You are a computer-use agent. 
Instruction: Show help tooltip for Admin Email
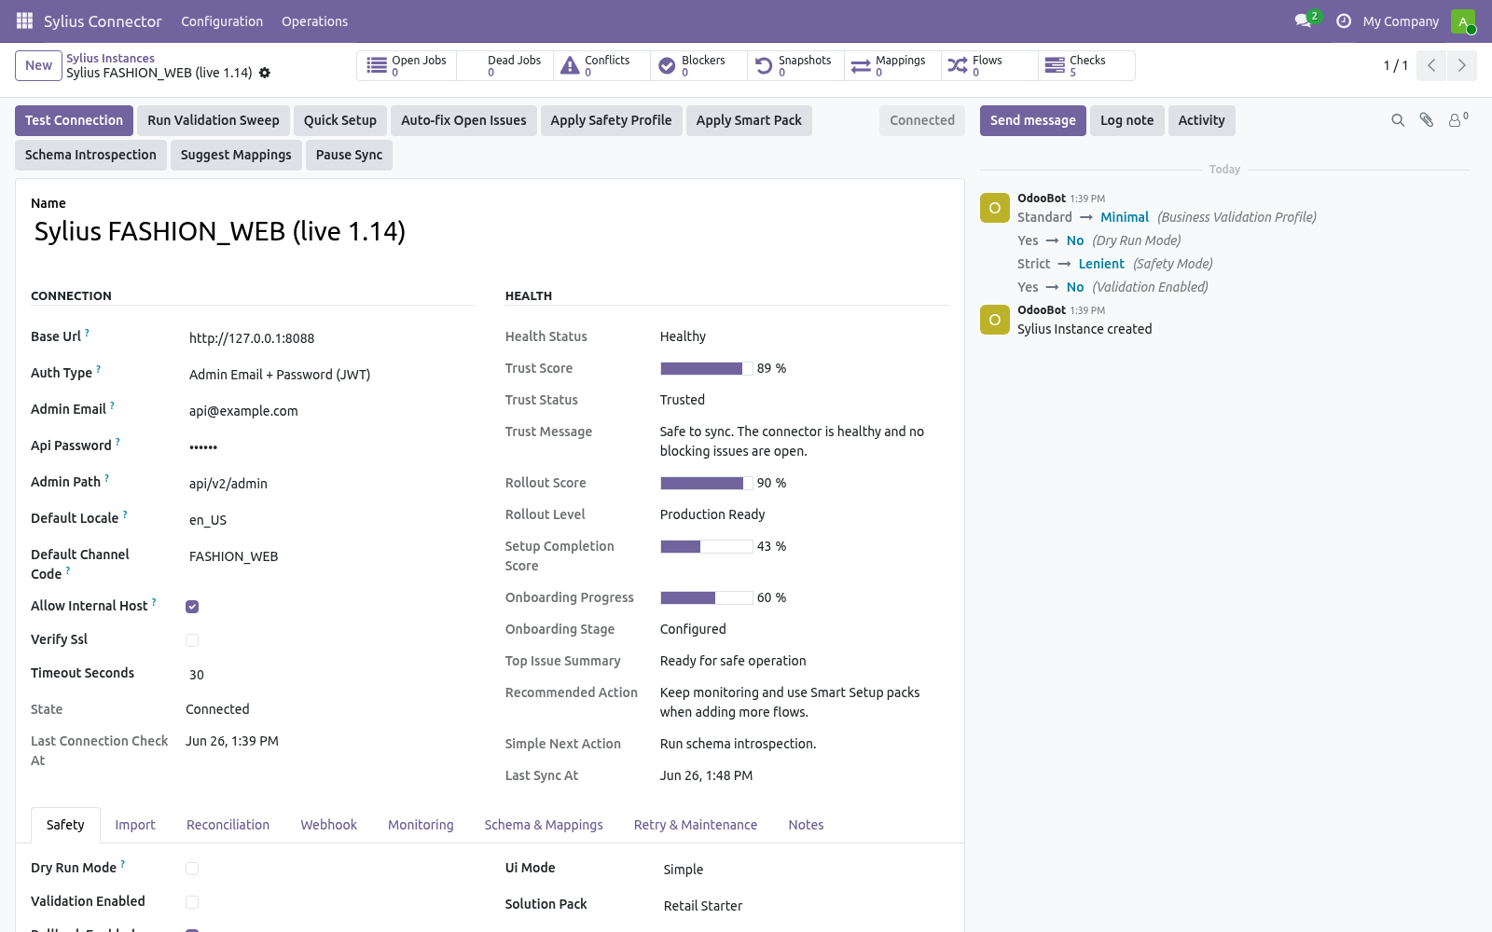(x=112, y=404)
